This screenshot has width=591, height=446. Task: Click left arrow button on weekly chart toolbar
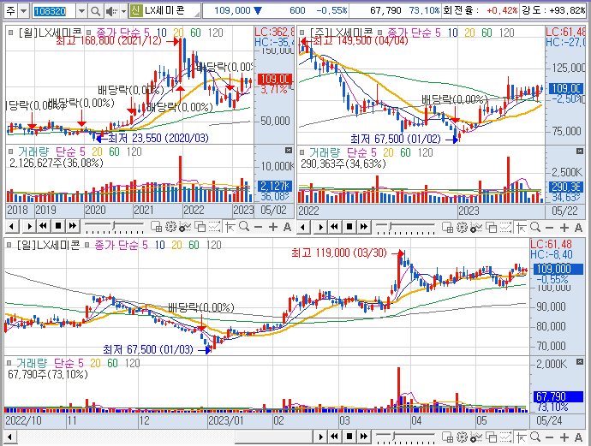coord(303,227)
